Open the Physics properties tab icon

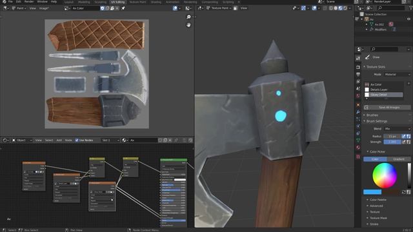(x=358, y=126)
